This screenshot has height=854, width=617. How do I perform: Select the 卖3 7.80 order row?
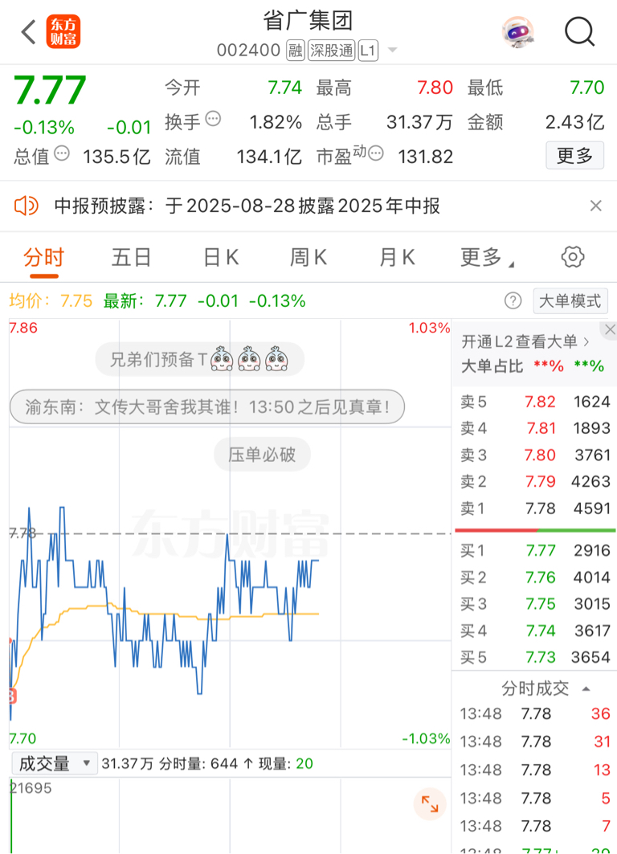(535, 455)
